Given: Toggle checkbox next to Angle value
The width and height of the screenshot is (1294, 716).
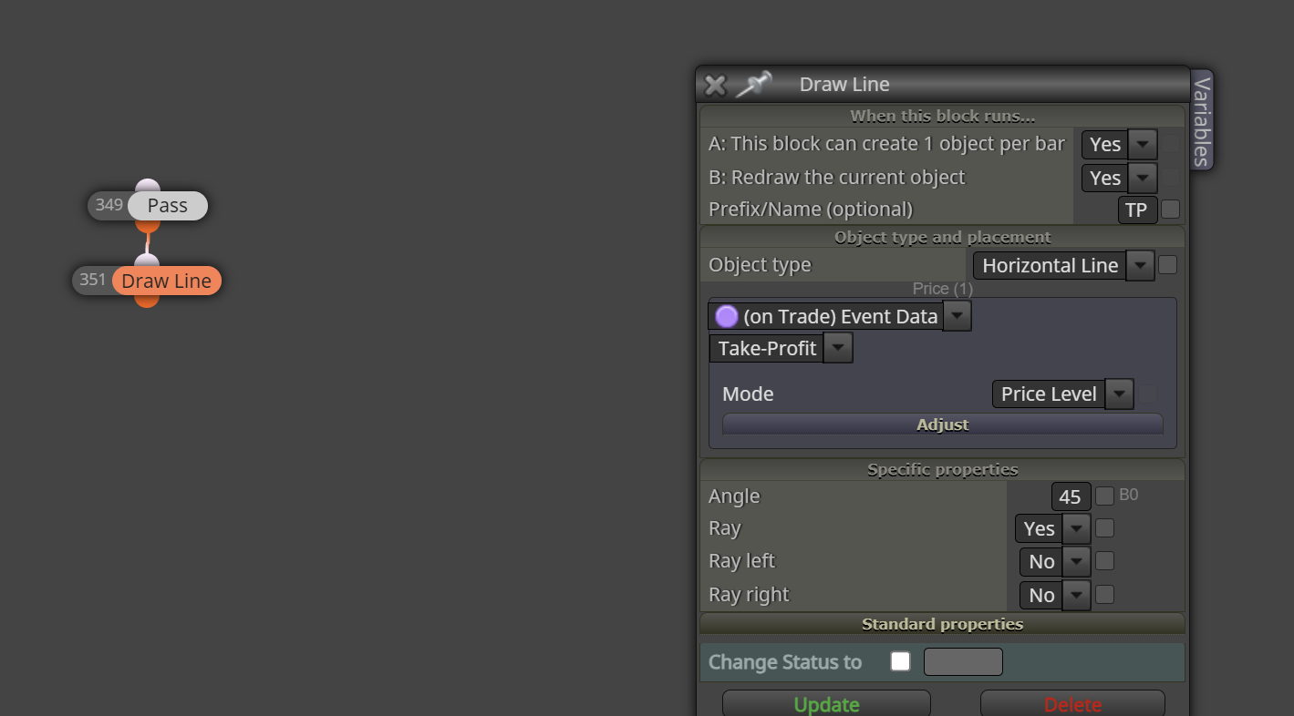Looking at the screenshot, I should (1104, 496).
